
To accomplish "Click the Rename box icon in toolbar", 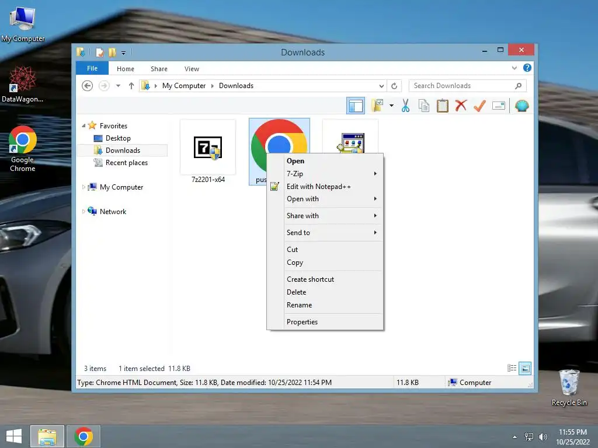I will 499,106.
